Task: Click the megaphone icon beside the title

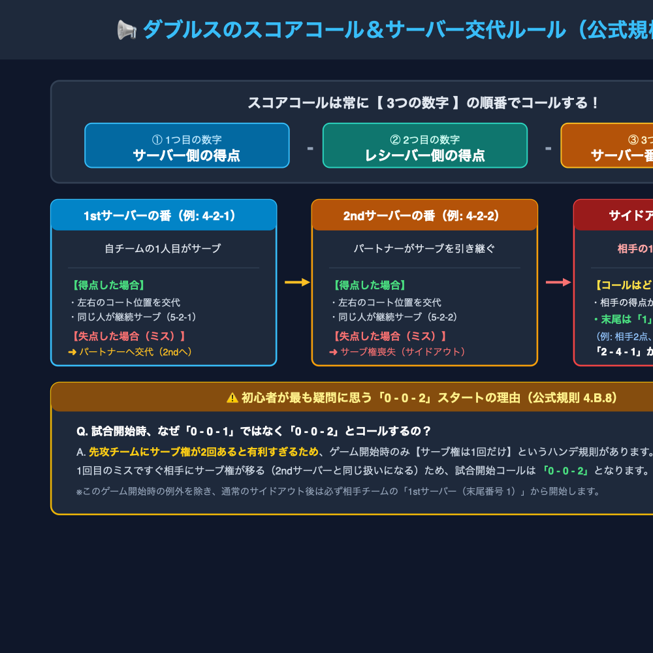Action: point(127,30)
